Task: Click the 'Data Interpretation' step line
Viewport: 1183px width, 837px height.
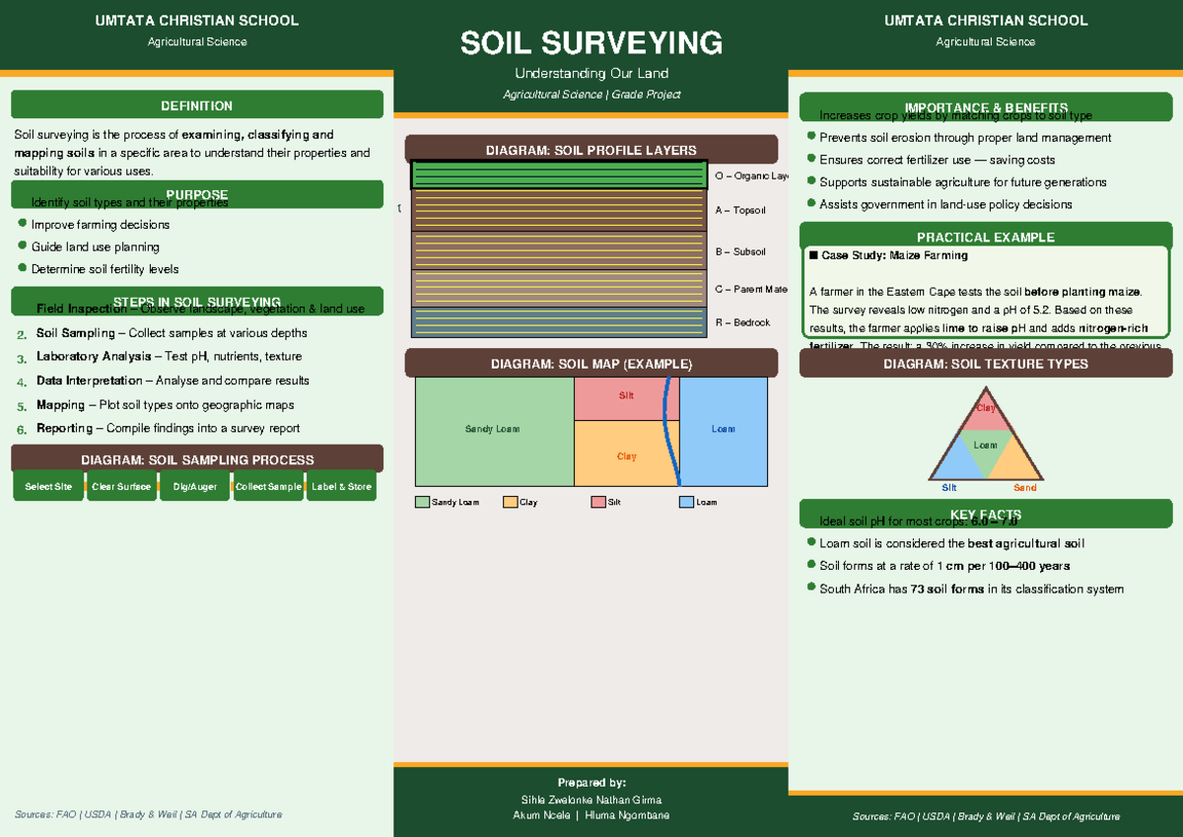Action: pyautogui.click(x=173, y=381)
